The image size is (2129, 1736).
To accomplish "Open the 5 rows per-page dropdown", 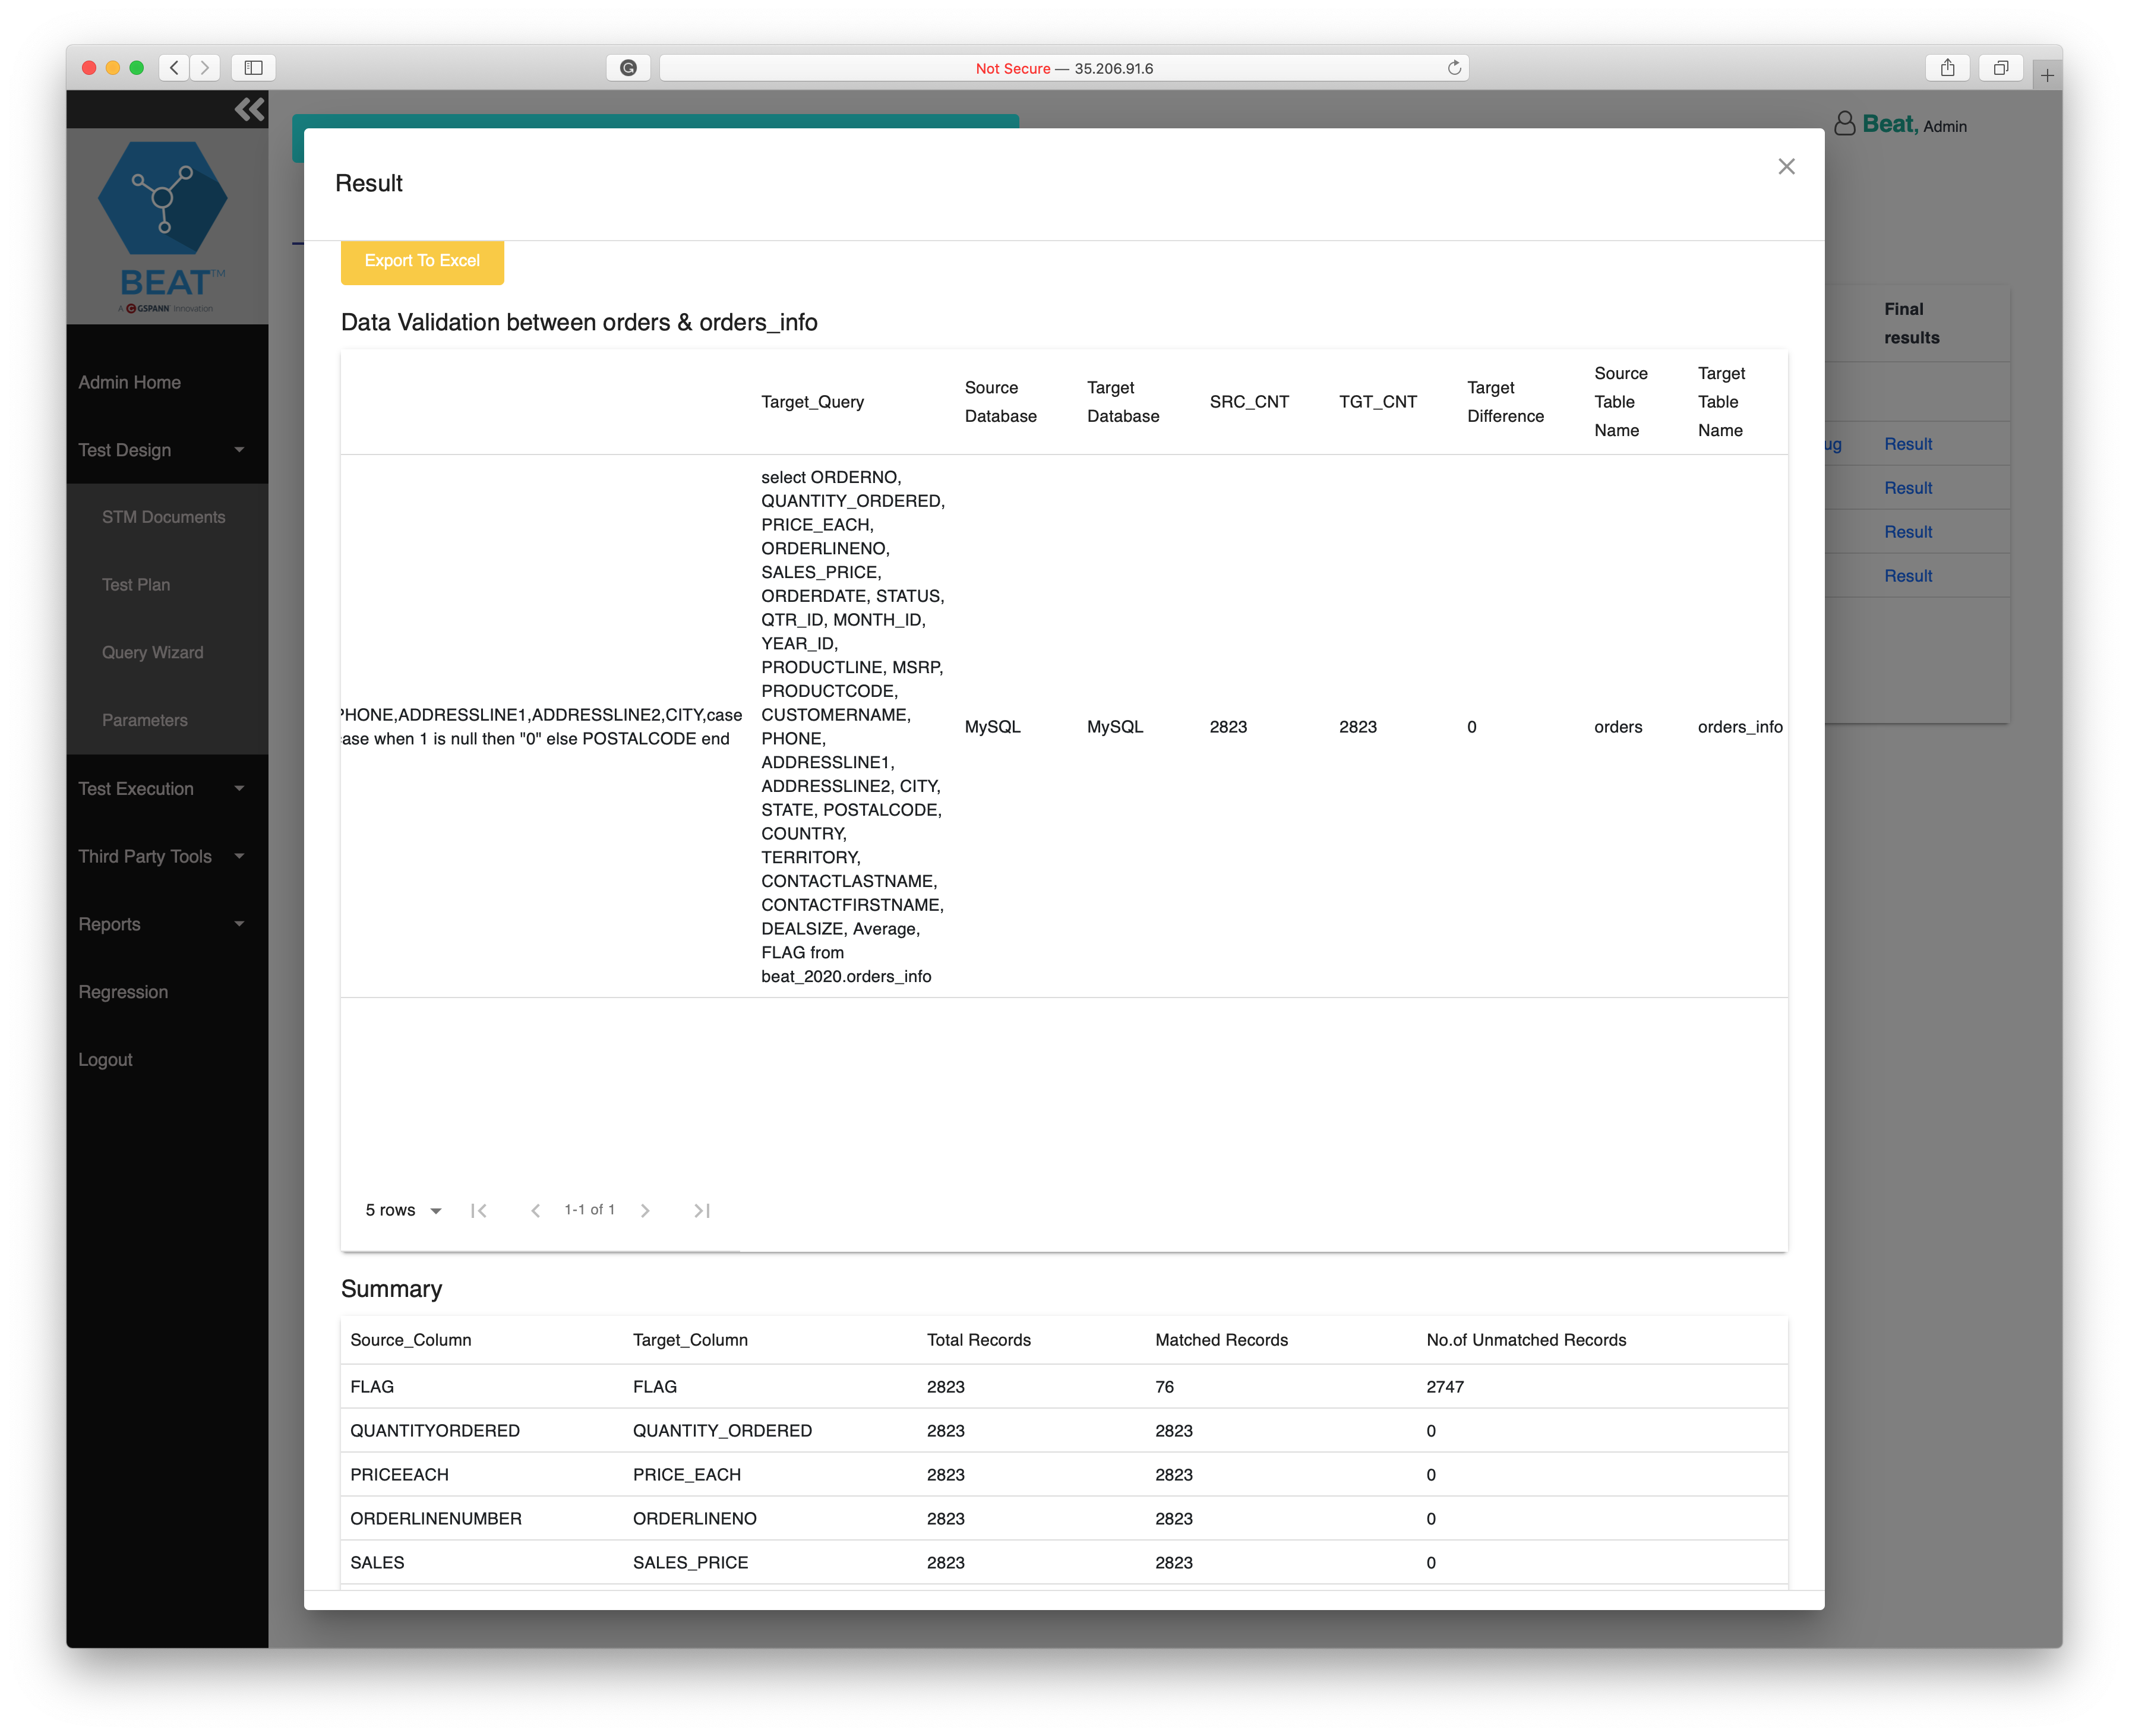I will (403, 1210).
